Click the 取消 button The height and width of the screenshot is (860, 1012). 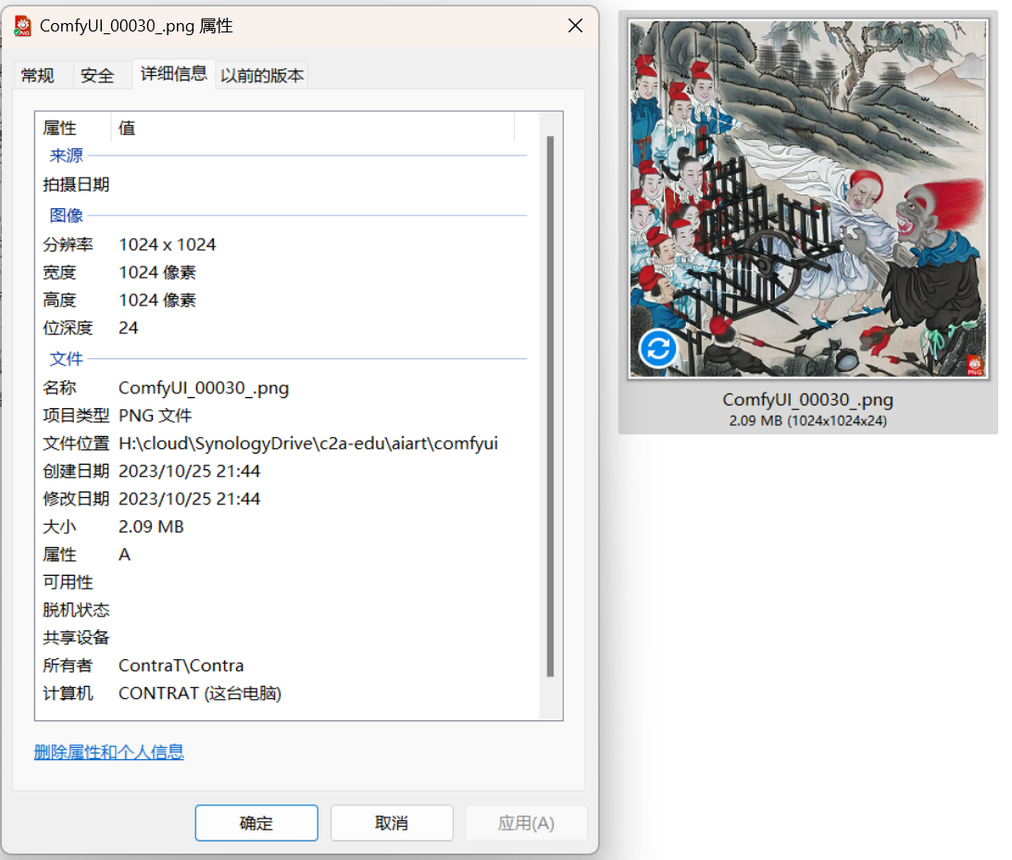(x=392, y=823)
